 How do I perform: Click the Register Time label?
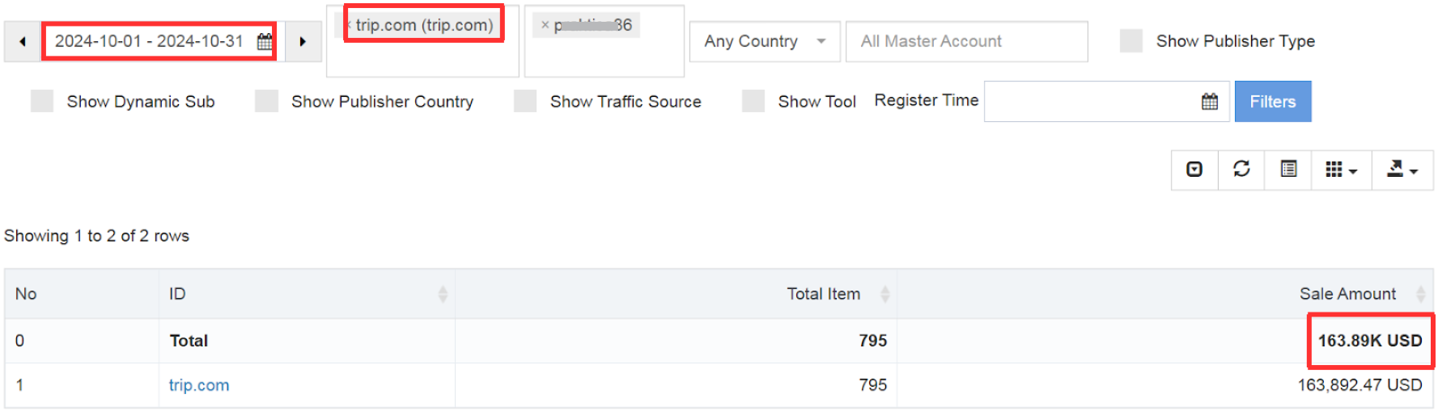click(927, 100)
